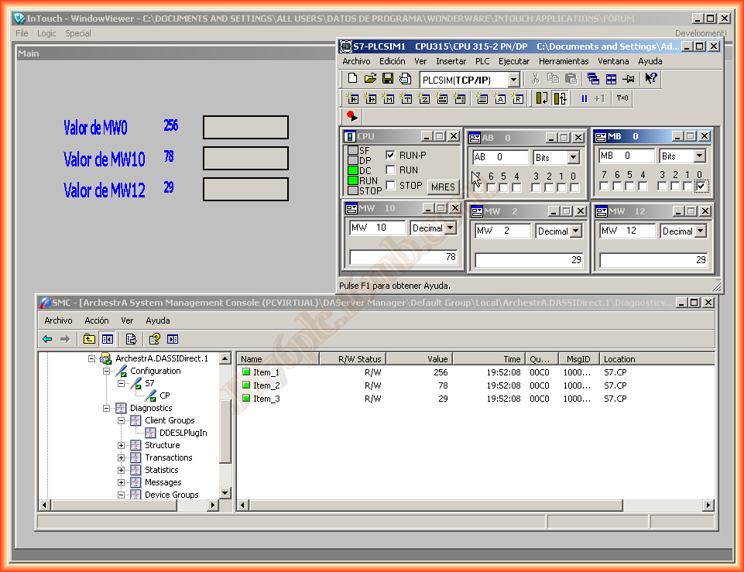744x572 pixels.
Task: Enable the RUN checkbox in CPU panel
Action: point(391,170)
